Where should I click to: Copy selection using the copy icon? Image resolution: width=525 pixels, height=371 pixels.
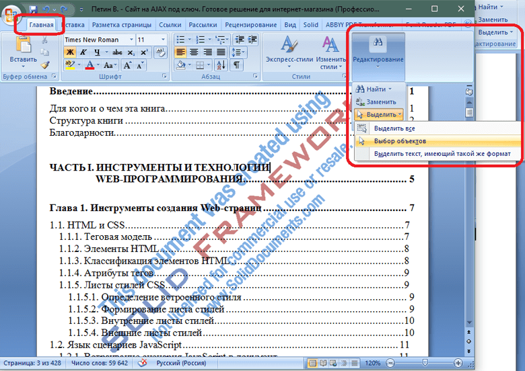(45, 52)
